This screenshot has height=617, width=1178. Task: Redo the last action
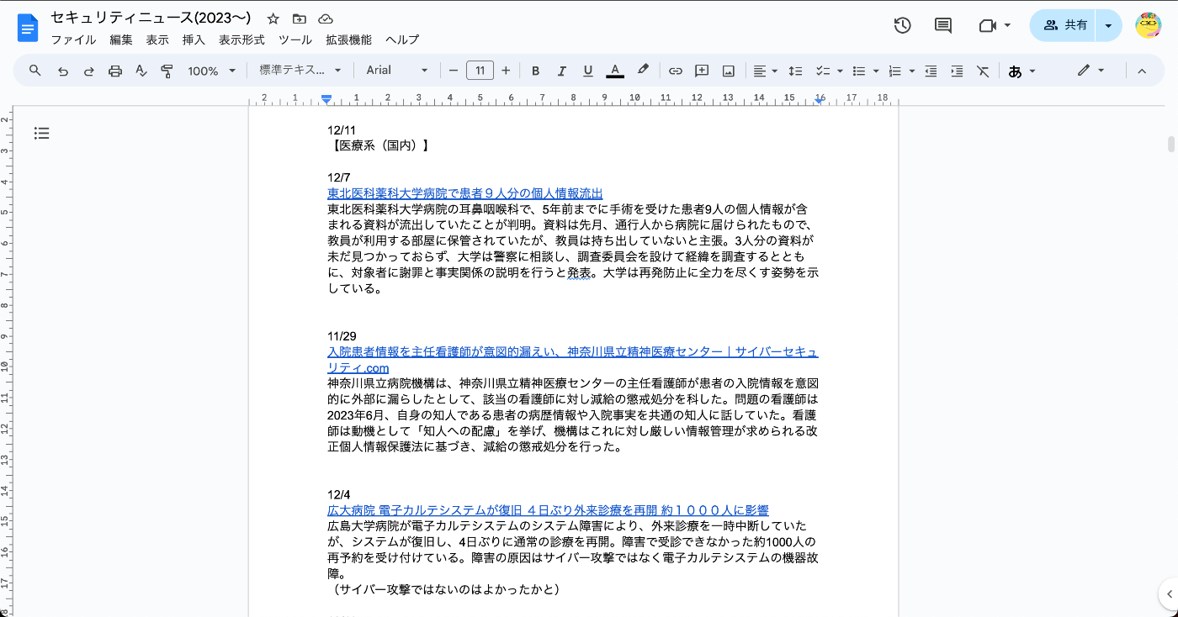(88, 71)
